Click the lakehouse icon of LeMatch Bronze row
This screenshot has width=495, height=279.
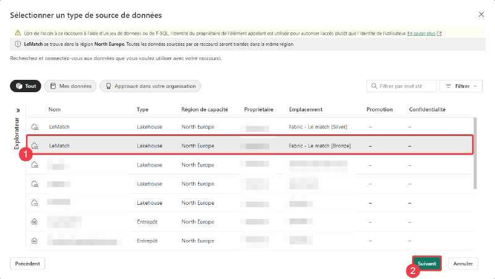[35, 146]
